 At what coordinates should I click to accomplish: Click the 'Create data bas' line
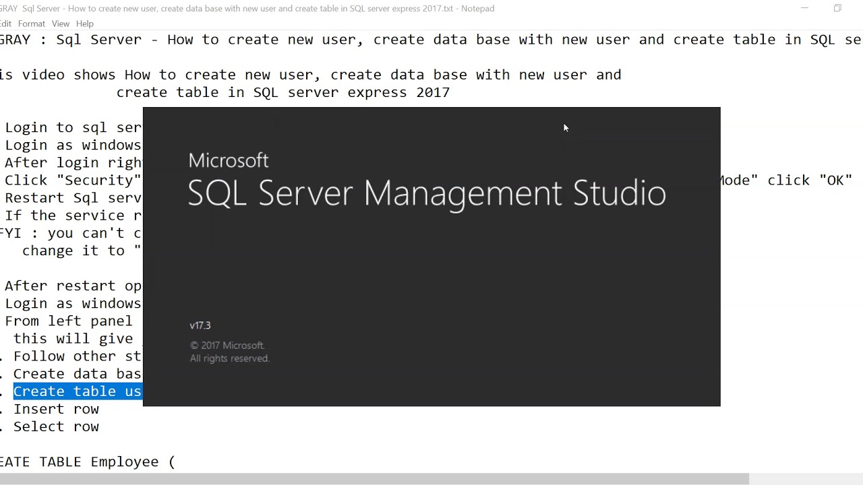pos(78,374)
